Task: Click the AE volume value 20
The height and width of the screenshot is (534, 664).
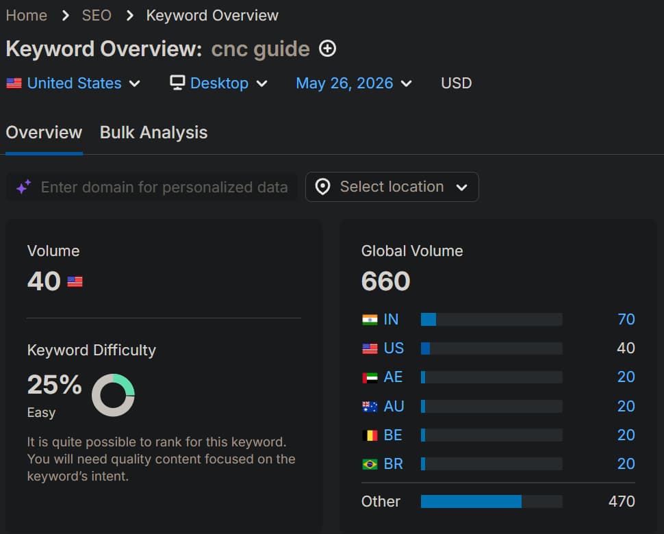Action: pyautogui.click(x=626, y=377)
